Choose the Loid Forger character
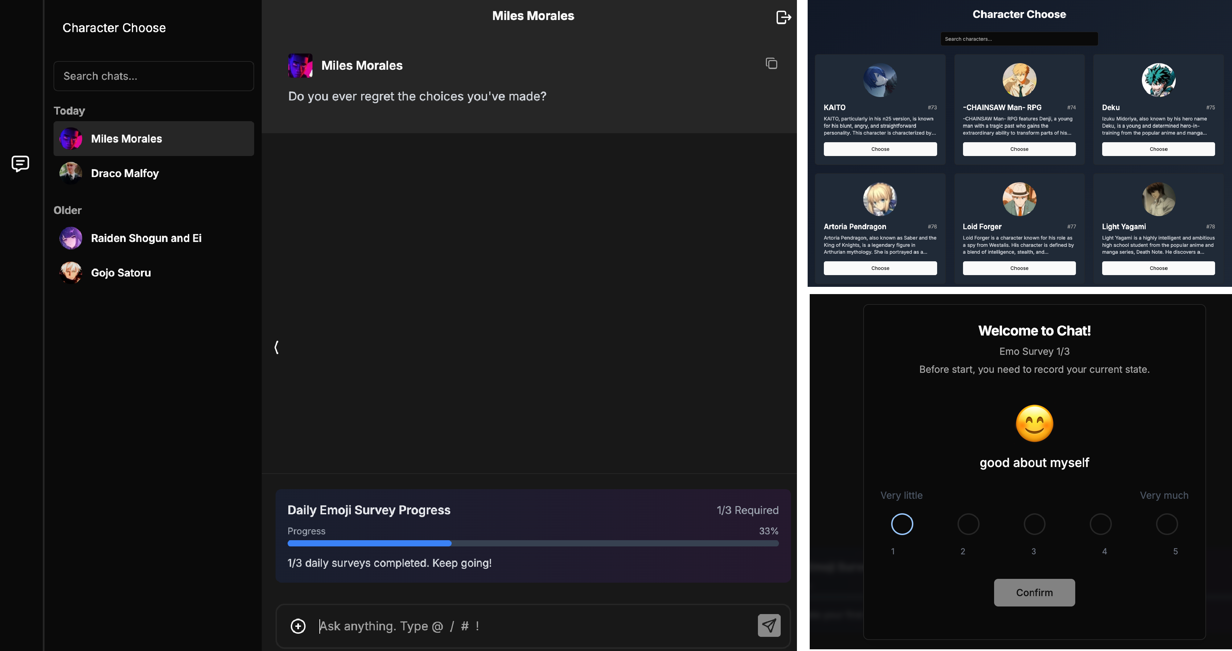 pos(1019,268)
